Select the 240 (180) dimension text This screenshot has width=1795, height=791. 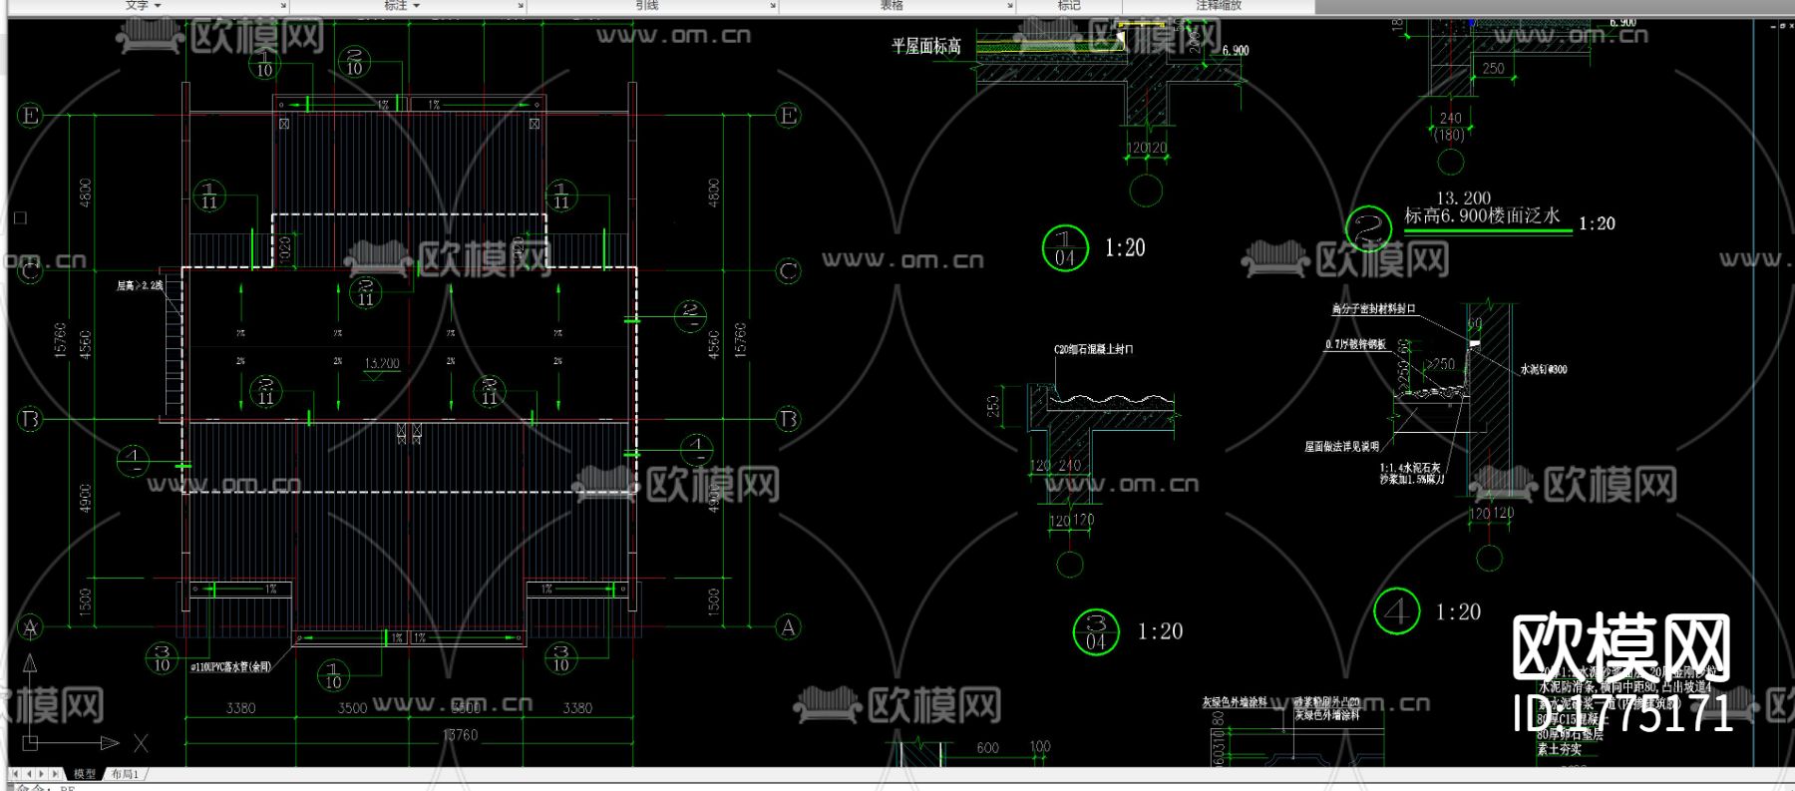pos(1450,127)
